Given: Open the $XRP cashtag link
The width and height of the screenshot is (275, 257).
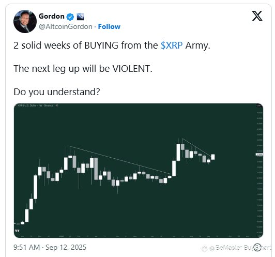Looking at the screenshot, I should coord(172,46).
